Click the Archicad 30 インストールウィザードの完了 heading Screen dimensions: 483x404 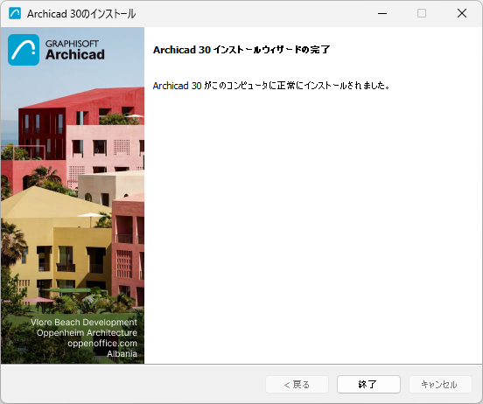point(241,50)
